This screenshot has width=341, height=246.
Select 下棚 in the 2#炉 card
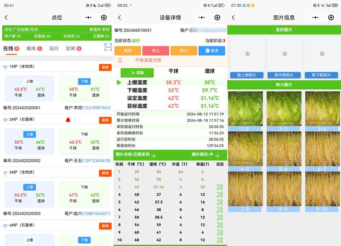click(84, 134)
